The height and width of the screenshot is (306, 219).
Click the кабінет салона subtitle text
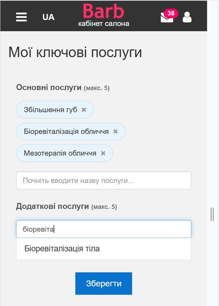[103, 24]
